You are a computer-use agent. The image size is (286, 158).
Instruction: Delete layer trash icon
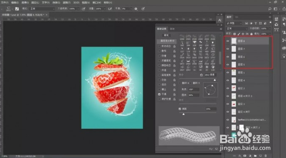(265, 156)
